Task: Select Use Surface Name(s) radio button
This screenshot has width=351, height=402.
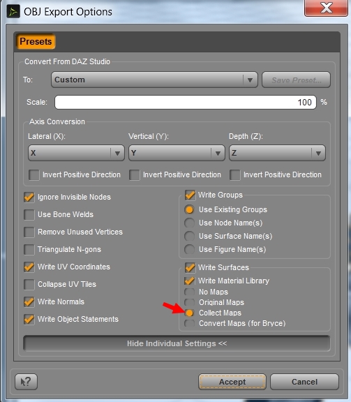Action: [190, 236]
